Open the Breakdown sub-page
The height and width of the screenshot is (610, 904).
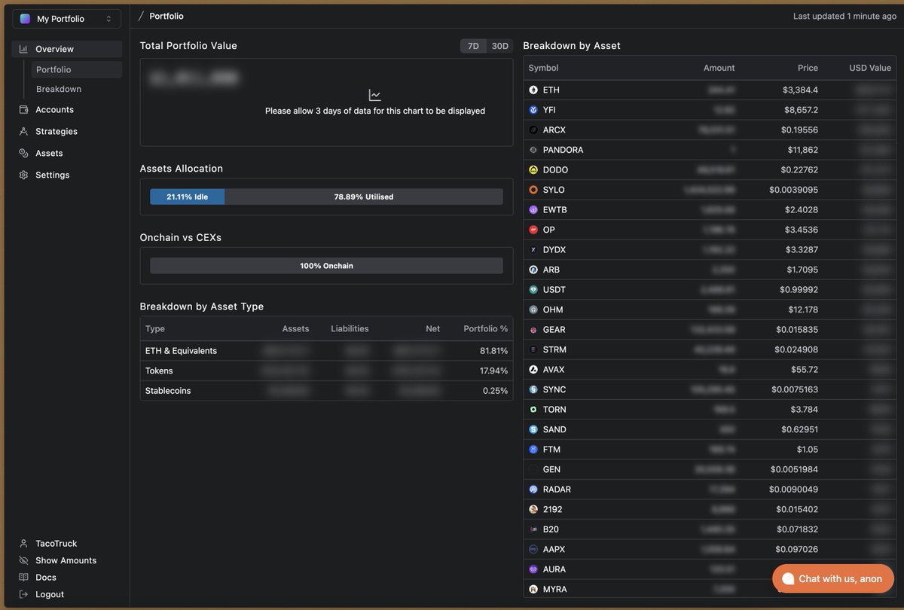point(59,89)
